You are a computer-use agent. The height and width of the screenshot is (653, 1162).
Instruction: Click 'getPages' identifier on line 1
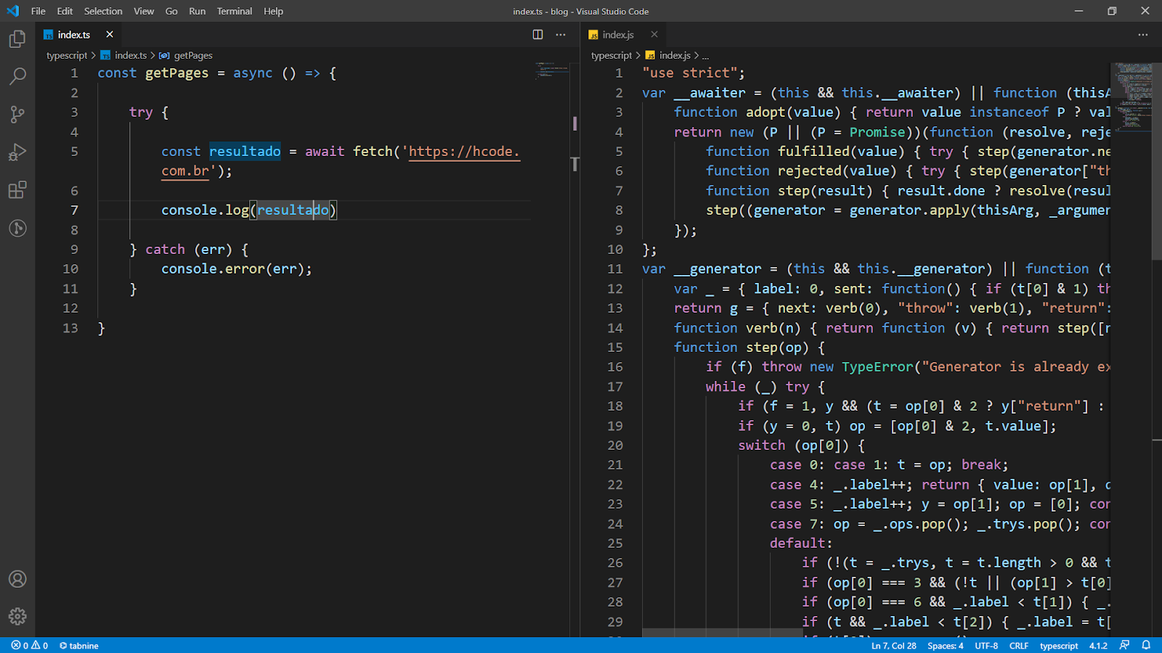coord(176,73)
